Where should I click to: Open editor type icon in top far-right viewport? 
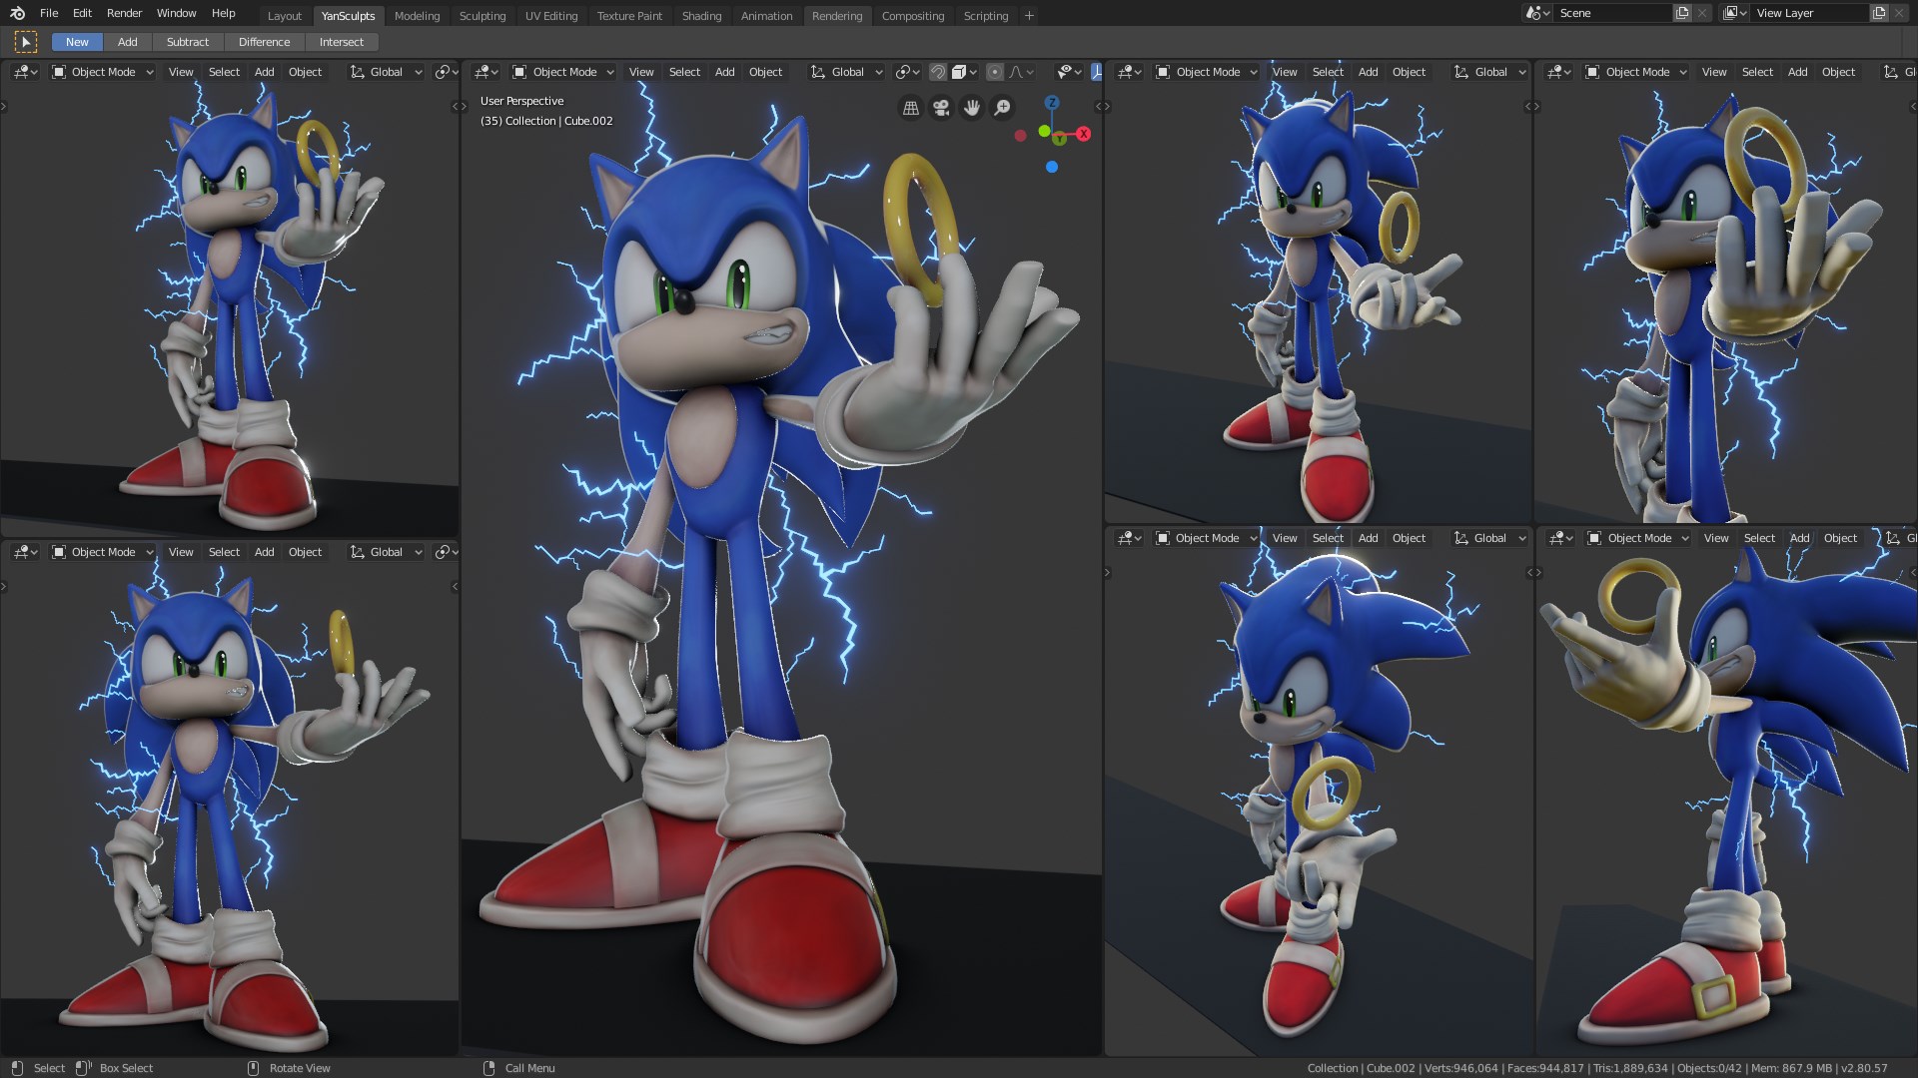[x=1559, y=72]
